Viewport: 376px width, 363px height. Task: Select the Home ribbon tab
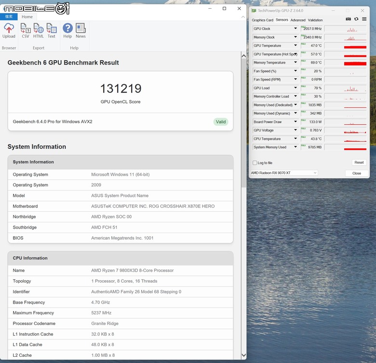coord(27,17)
